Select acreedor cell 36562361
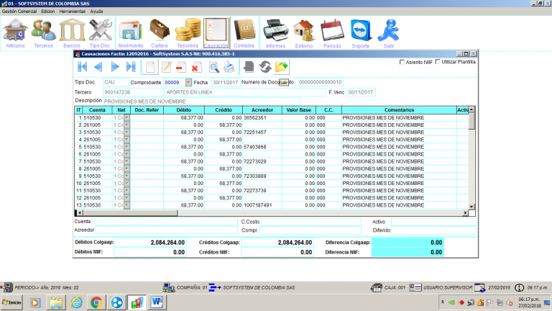Image resolution: width=552 pixels, height=311 pixels. click(262, 118)
